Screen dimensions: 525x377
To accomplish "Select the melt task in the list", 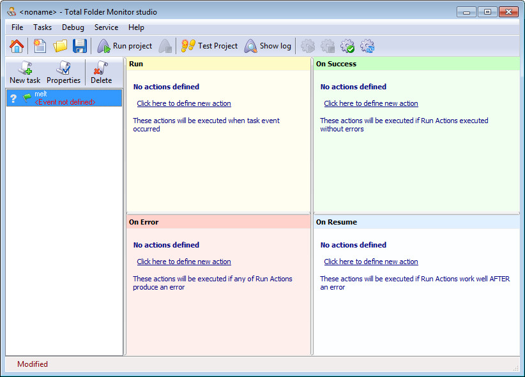I will (65, 98).
